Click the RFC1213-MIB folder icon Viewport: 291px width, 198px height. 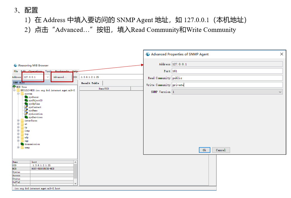(18, 90)
